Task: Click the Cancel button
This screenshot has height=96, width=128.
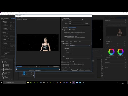Action: pyautogui.click(x=88, y=70)
